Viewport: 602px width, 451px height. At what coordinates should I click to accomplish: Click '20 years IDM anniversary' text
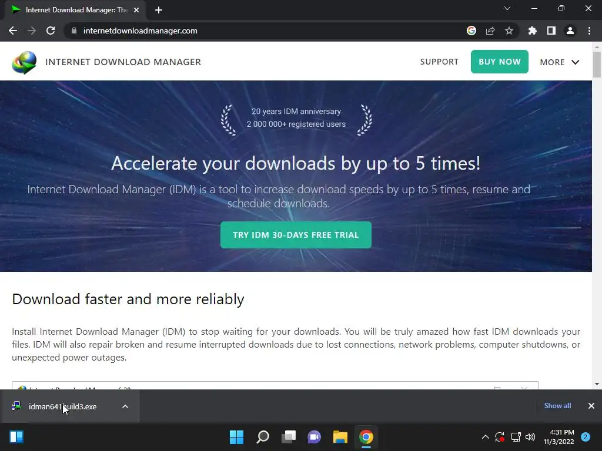point(296,111)
